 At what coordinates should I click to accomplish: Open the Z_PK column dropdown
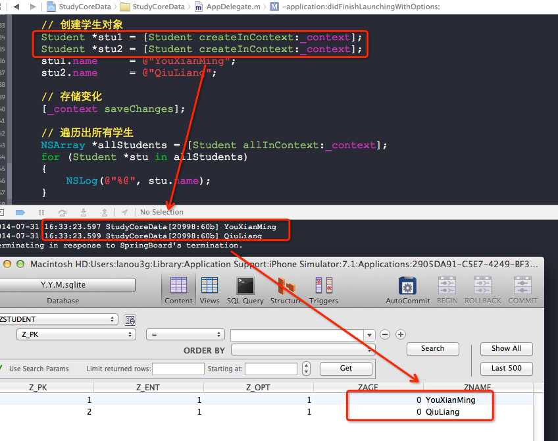coord(76,334)
